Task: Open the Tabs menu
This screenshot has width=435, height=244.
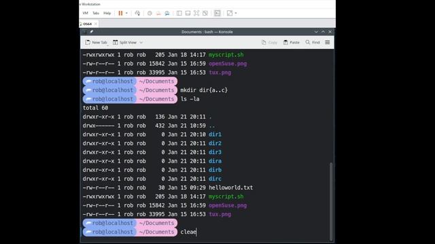Action: 96,14
